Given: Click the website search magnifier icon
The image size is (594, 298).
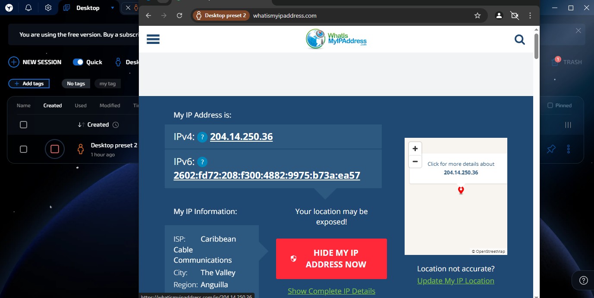Looking at the screenshot, I should pos(520,40).
